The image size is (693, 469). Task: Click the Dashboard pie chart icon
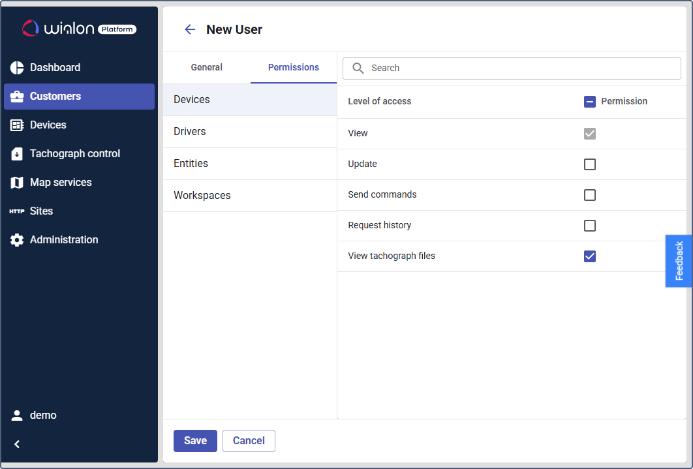17,68
